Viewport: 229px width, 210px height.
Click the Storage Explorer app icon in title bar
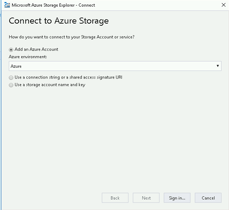pyautogui.click(x=7, y=5)
